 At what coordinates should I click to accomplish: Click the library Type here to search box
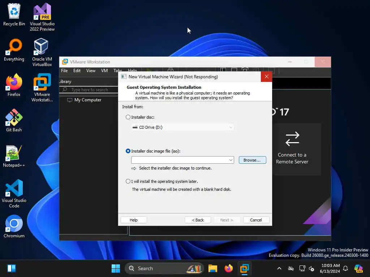point(90,90)
